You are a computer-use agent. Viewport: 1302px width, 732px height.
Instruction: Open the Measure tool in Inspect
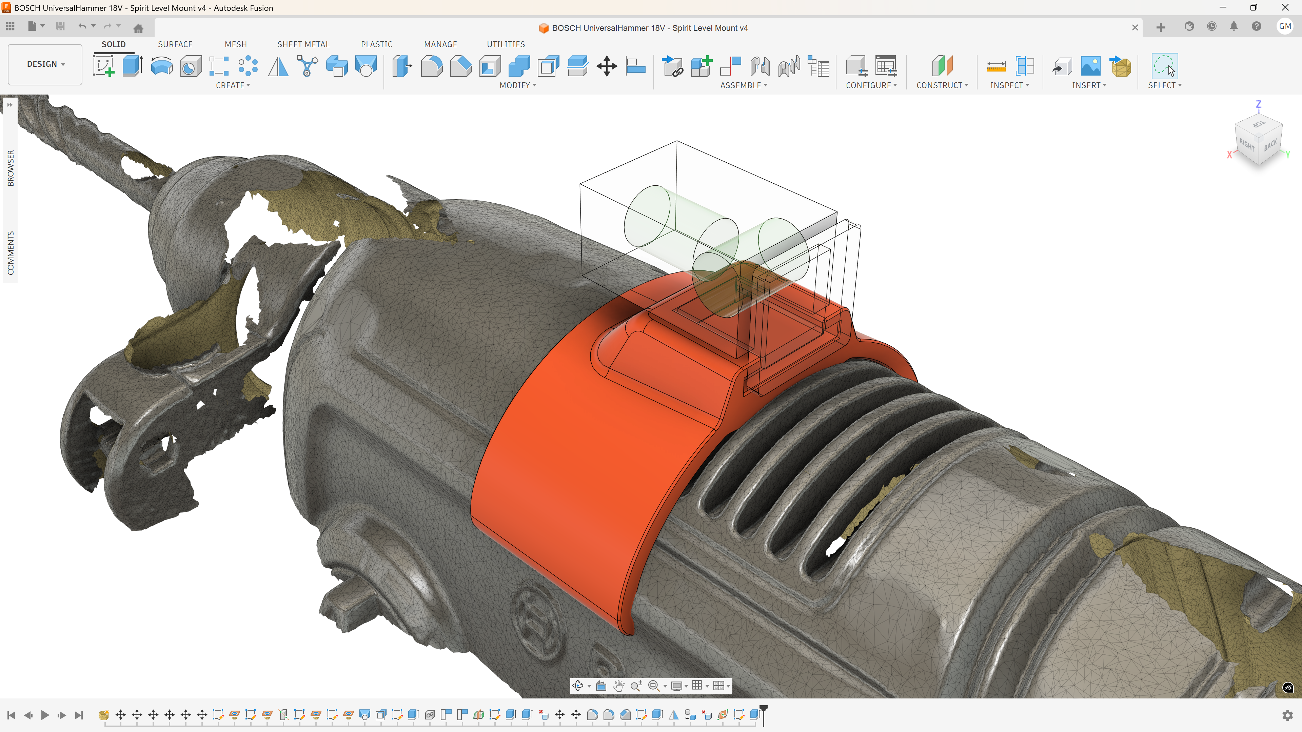click(996, 66)
